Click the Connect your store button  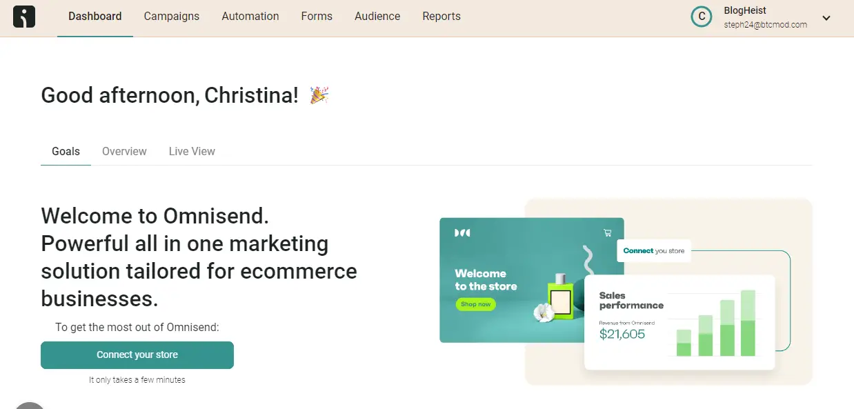137,355
